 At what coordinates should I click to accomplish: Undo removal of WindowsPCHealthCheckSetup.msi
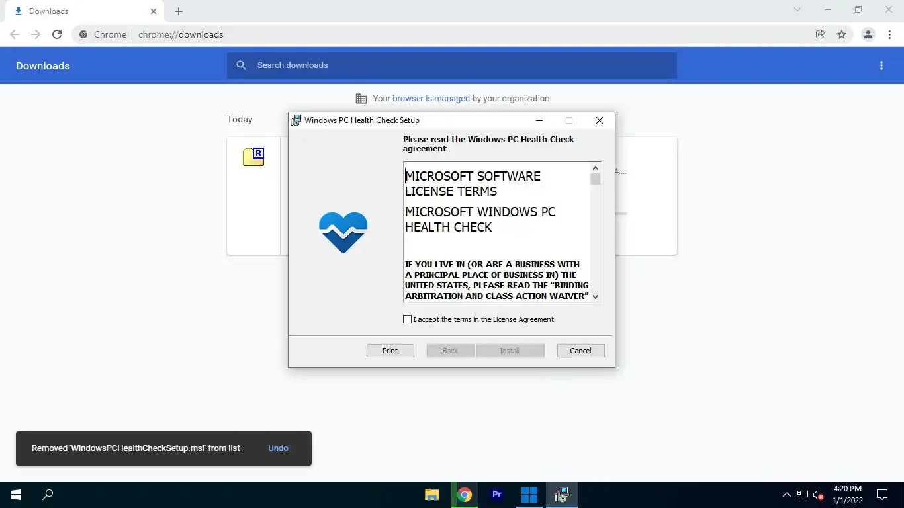tap(278, 448)
